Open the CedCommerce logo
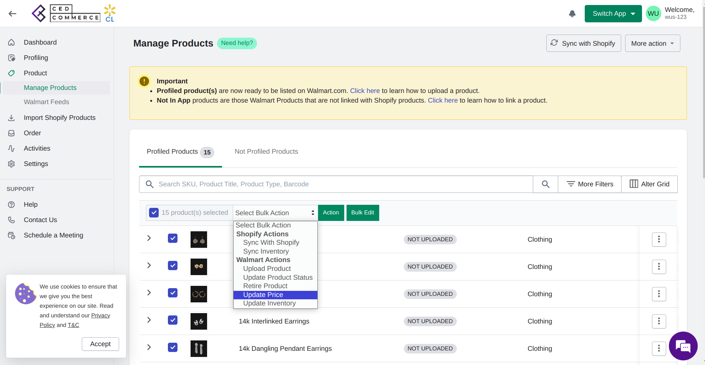The width and height of the screenshot is (705, 365). click(73, 13)
